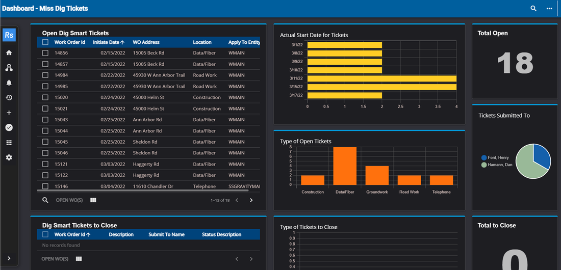This screenshot has width=561, height=270.
Task: Click the notifications bell icon
Action: 9,83
